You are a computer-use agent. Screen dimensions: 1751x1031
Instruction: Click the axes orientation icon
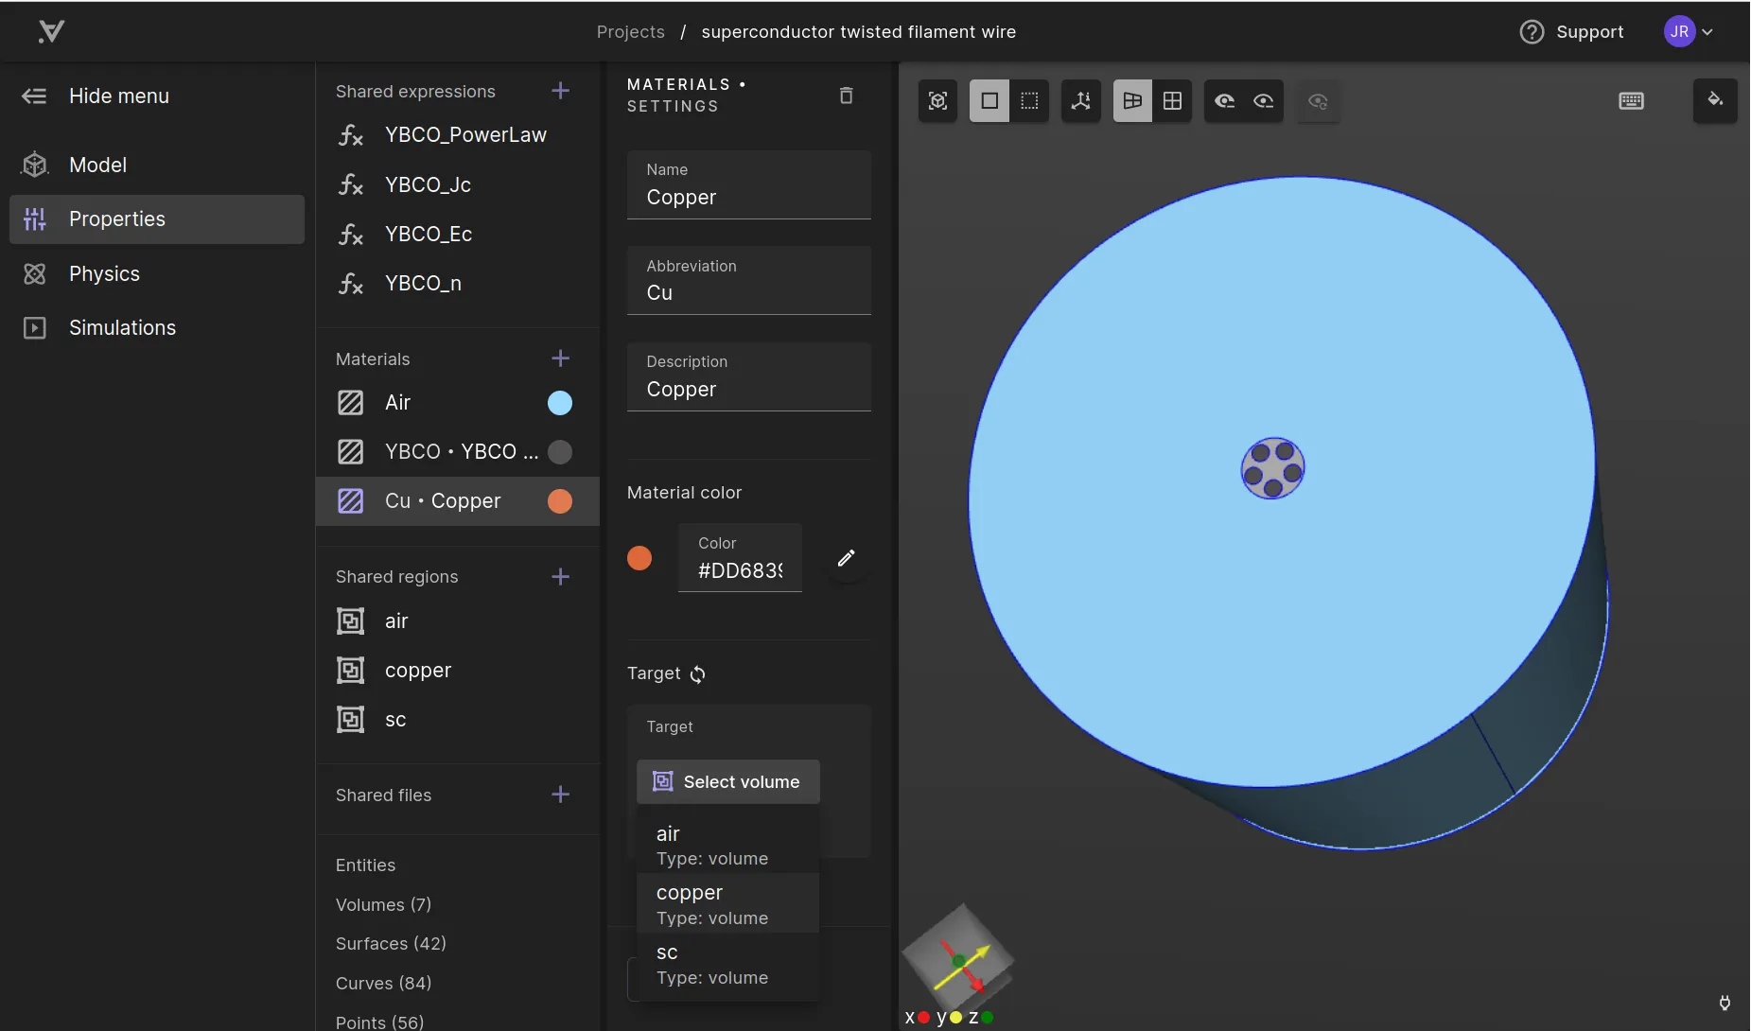coord(1081,101)
